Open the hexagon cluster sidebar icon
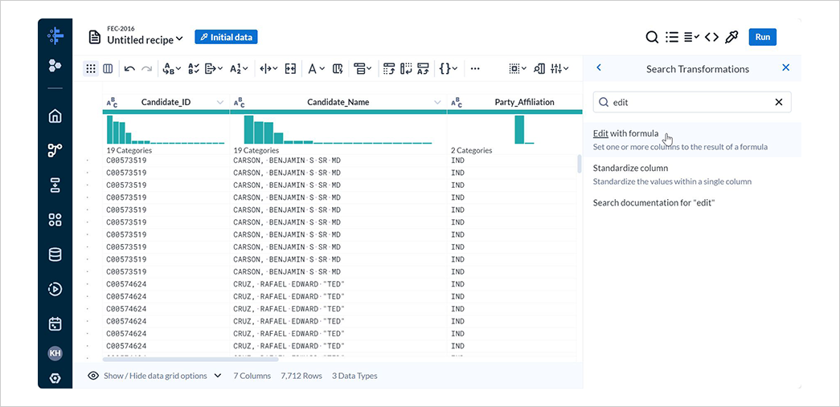Screen dimensions: 840x407 click(x=55, y=65)
